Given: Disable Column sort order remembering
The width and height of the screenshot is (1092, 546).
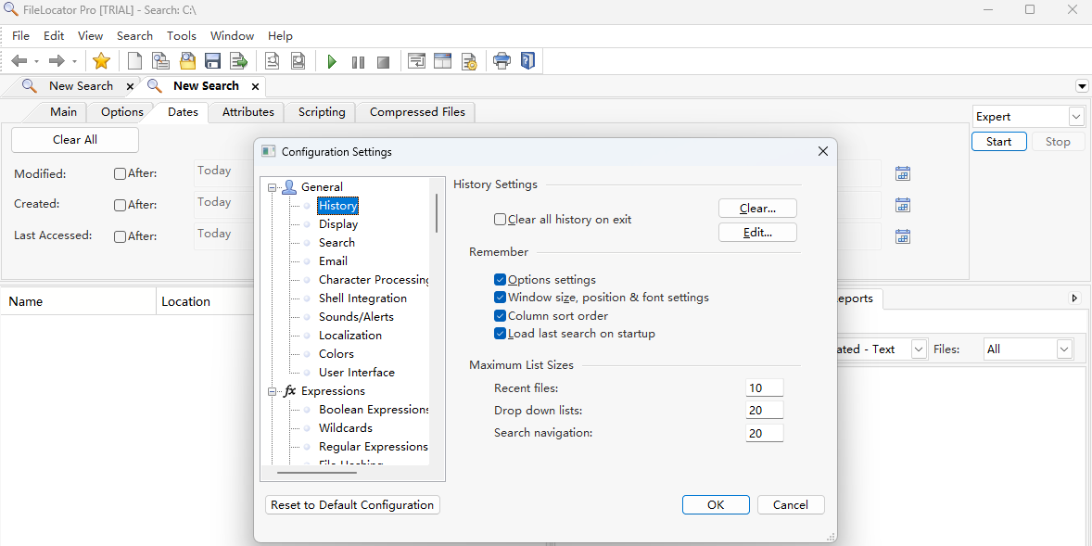Looking at the screenshot, I should (x=500, y=315).
